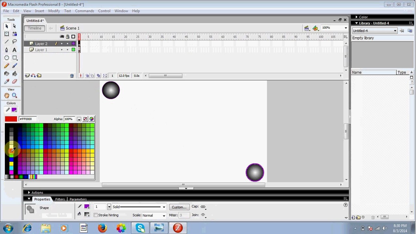Image resolution: width=416 pixels, height=234 pixels.
Task: Select the Line tool
Action: point(6,42)
